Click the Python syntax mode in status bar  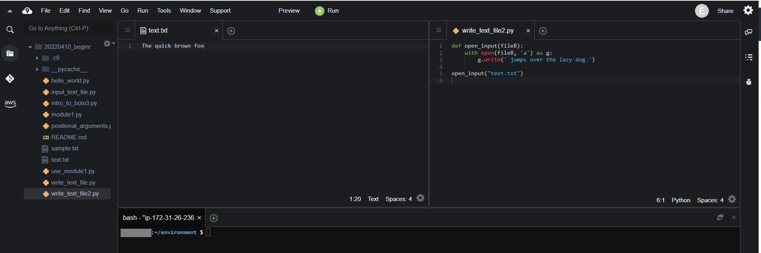click(681, 200)
